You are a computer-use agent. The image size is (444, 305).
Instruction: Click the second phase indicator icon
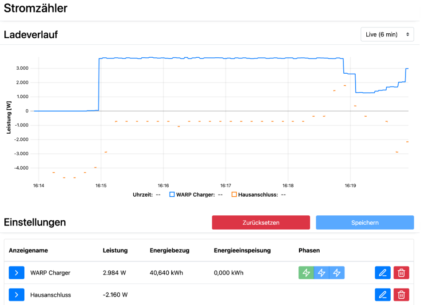pyautogui.click(x=321, y=273)
